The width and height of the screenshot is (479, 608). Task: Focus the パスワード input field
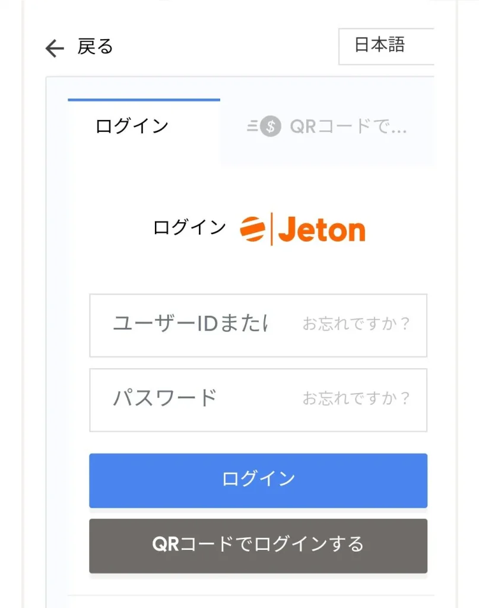click(190, 398)
